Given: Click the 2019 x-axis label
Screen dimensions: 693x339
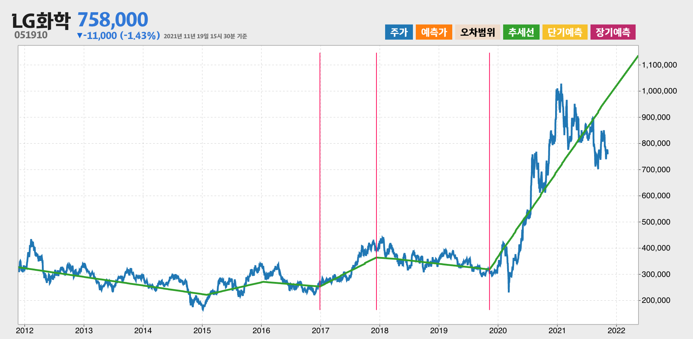Looking at the screenshot, I should pos(439,330).
